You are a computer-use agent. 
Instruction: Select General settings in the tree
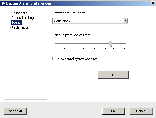click(x=23, y=18)
